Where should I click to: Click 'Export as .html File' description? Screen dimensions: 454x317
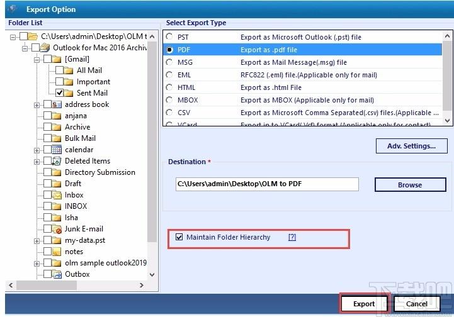click(x=271, y=87)
